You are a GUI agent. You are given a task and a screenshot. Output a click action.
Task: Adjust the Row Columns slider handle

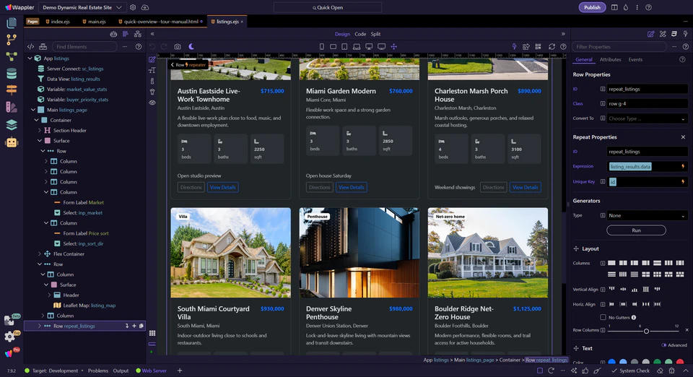(x=646, y=331)
